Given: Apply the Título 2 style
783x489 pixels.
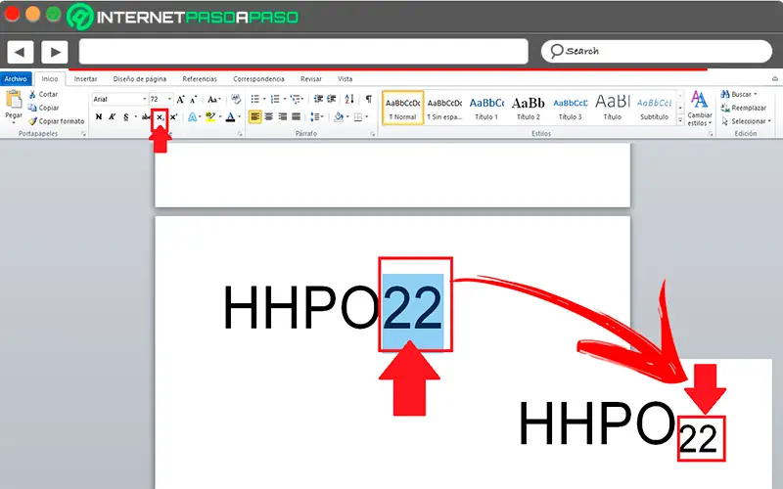Looking at the screenshot, I should tap(529, 108).
